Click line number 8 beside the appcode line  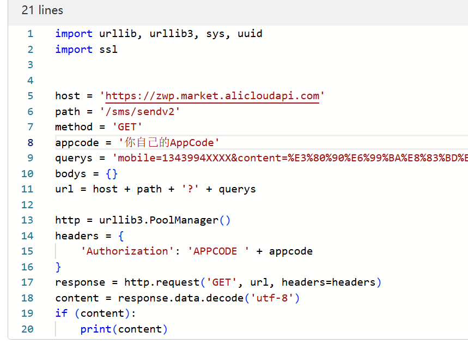coord(30,142)
